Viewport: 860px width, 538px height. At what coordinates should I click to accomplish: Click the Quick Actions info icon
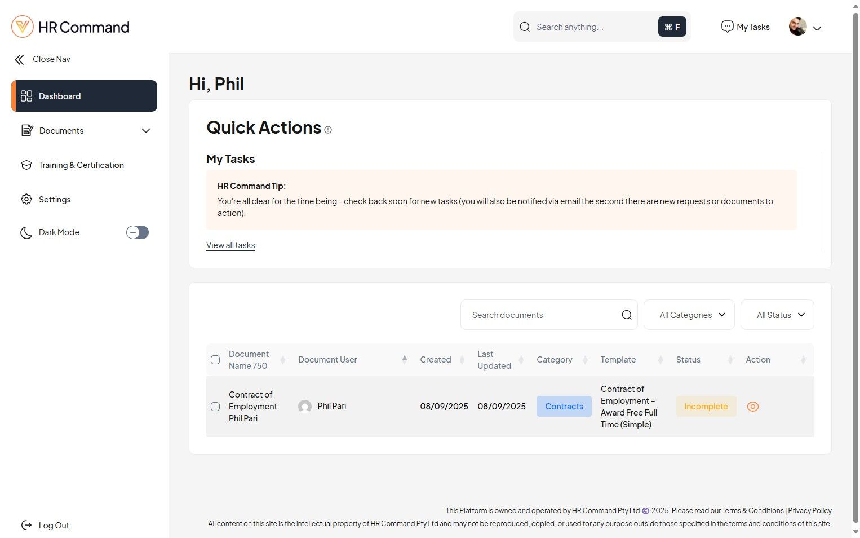click(x=328, y=130)
